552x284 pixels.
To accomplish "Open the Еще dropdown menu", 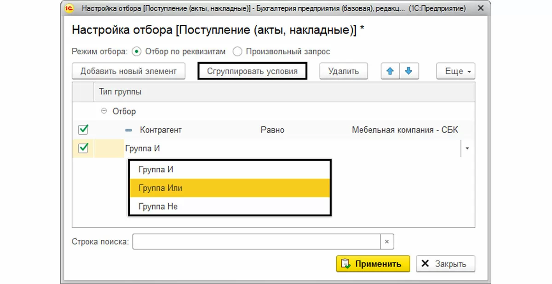I will (x=455, y=71).
